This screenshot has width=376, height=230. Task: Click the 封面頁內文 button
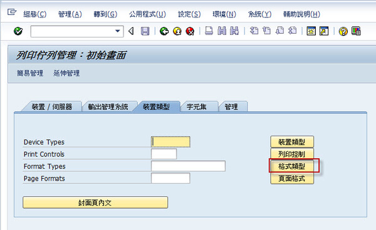click(95, 202)
